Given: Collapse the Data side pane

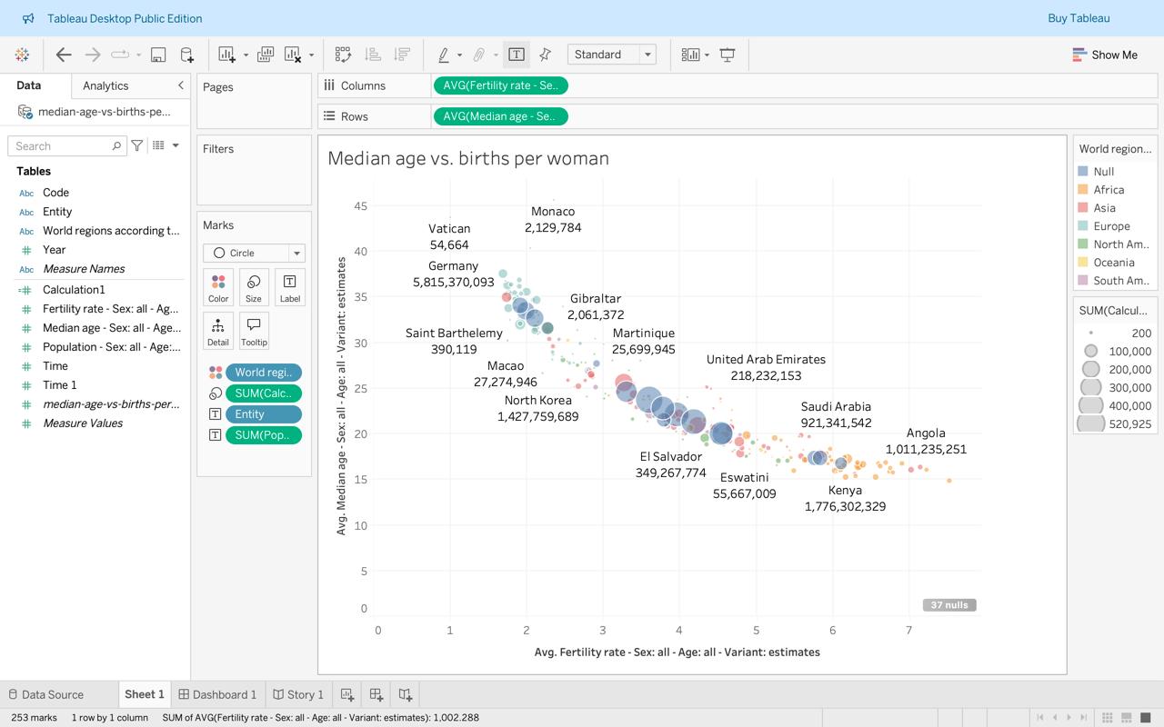Looking at the screenshot, I should point(180,85).
